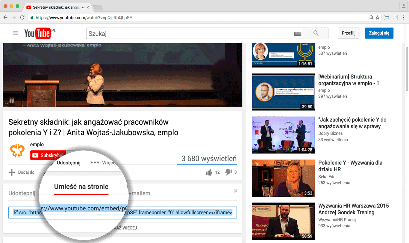
Task: Open the emplo channel name below the title
Action: pos(37,145)
